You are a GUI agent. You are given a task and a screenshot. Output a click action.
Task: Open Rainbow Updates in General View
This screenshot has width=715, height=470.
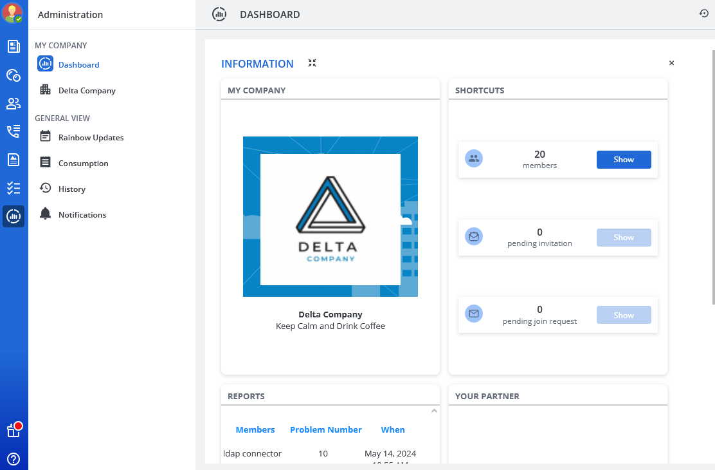point(91,137)
